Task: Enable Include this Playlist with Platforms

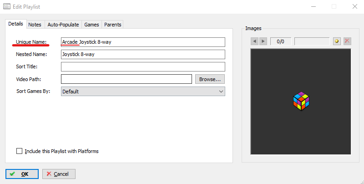Action: pyautogui.click(x=19, y=151)
